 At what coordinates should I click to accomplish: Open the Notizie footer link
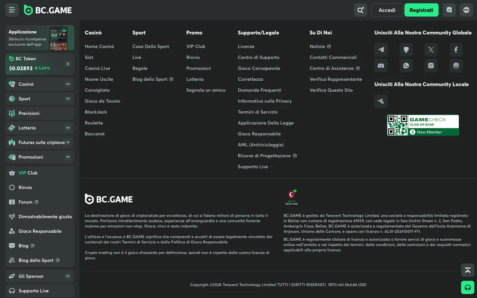320,46
